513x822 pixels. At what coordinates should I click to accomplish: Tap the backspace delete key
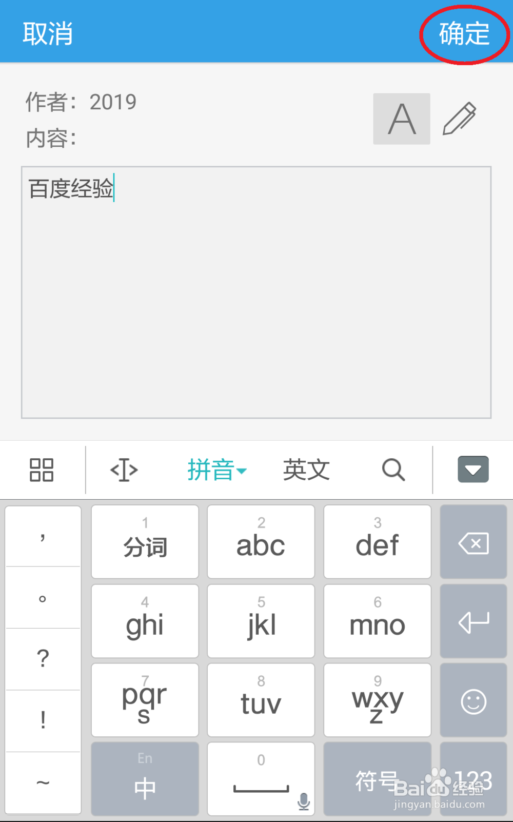[473, 542]
